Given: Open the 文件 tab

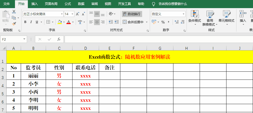Looking at the screenshot, I should (7, 4).
